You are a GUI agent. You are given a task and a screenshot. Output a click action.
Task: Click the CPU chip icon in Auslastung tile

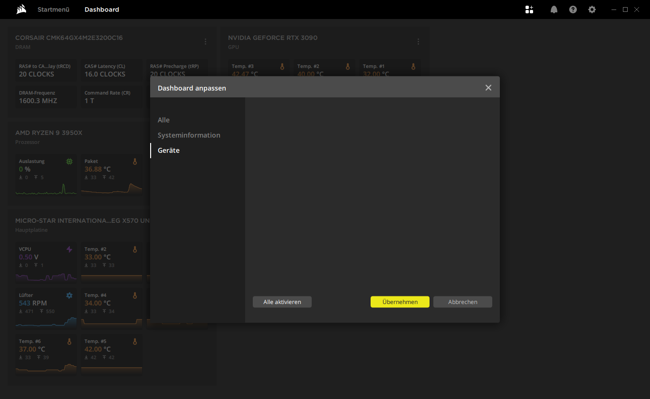click(x=69, y=161)
